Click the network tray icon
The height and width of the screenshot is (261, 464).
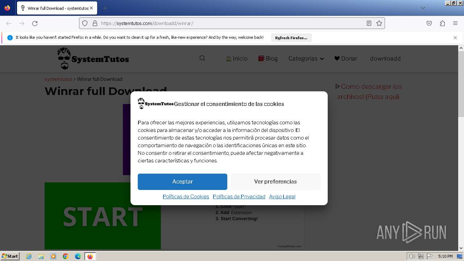(421, 256)
